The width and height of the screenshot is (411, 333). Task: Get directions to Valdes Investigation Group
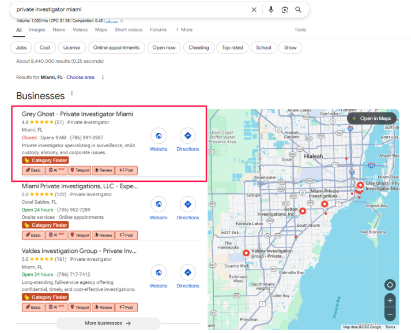(x=187, y=272)
